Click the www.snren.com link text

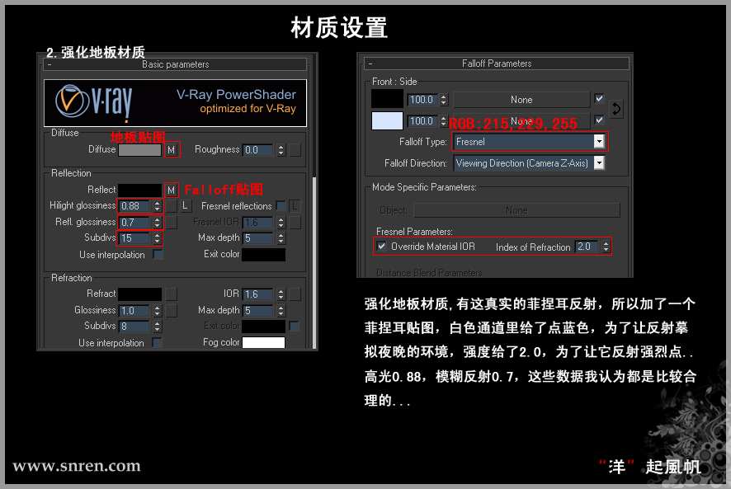pyautogui.click(x=77, y=466)
